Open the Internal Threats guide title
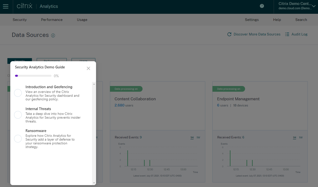The height and width of the screenshot is (187, 318). (x=38, y=109)
